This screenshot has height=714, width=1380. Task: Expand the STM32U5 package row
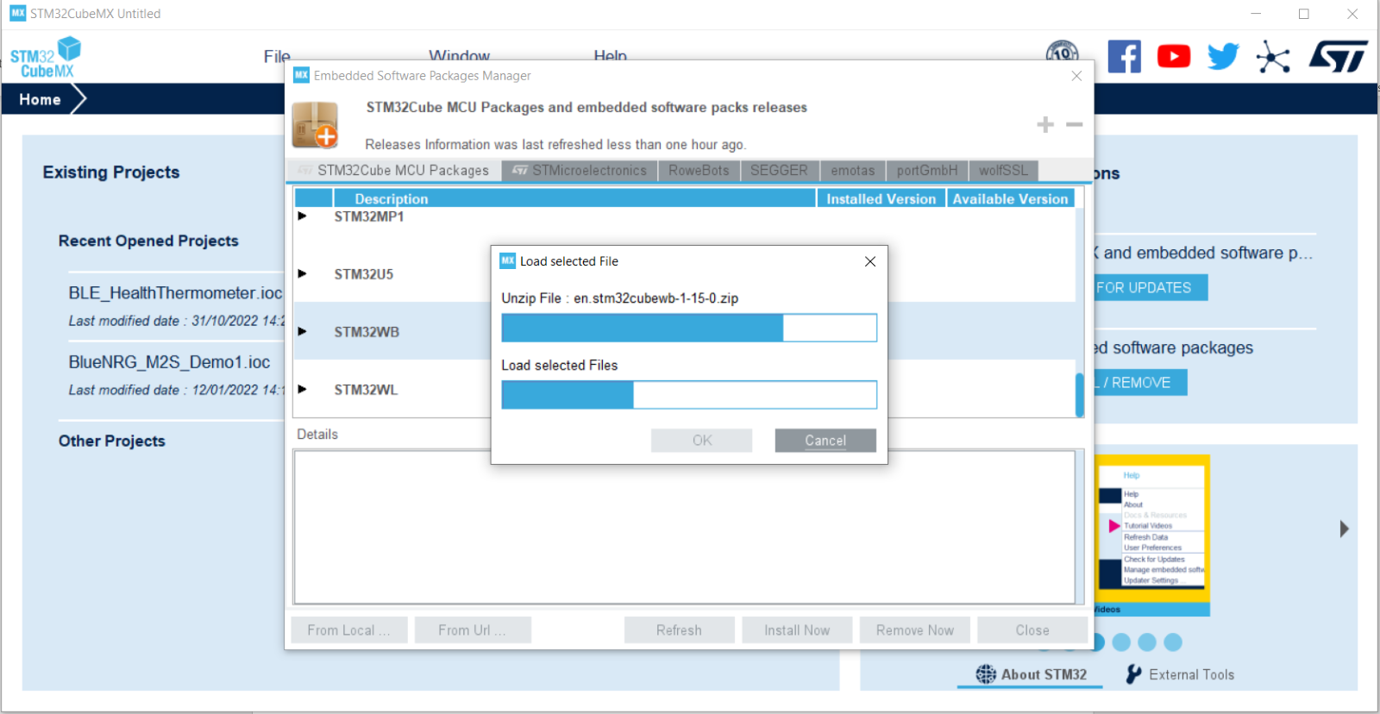pos(303,274)
